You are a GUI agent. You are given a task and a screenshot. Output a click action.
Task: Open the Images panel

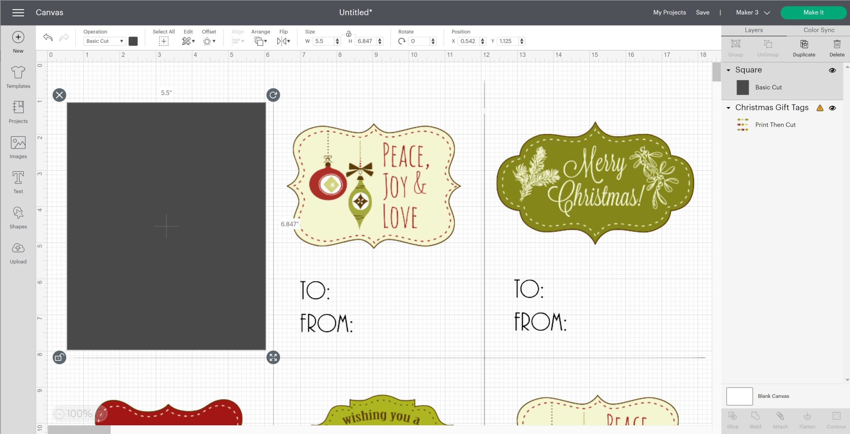point(18,146)
